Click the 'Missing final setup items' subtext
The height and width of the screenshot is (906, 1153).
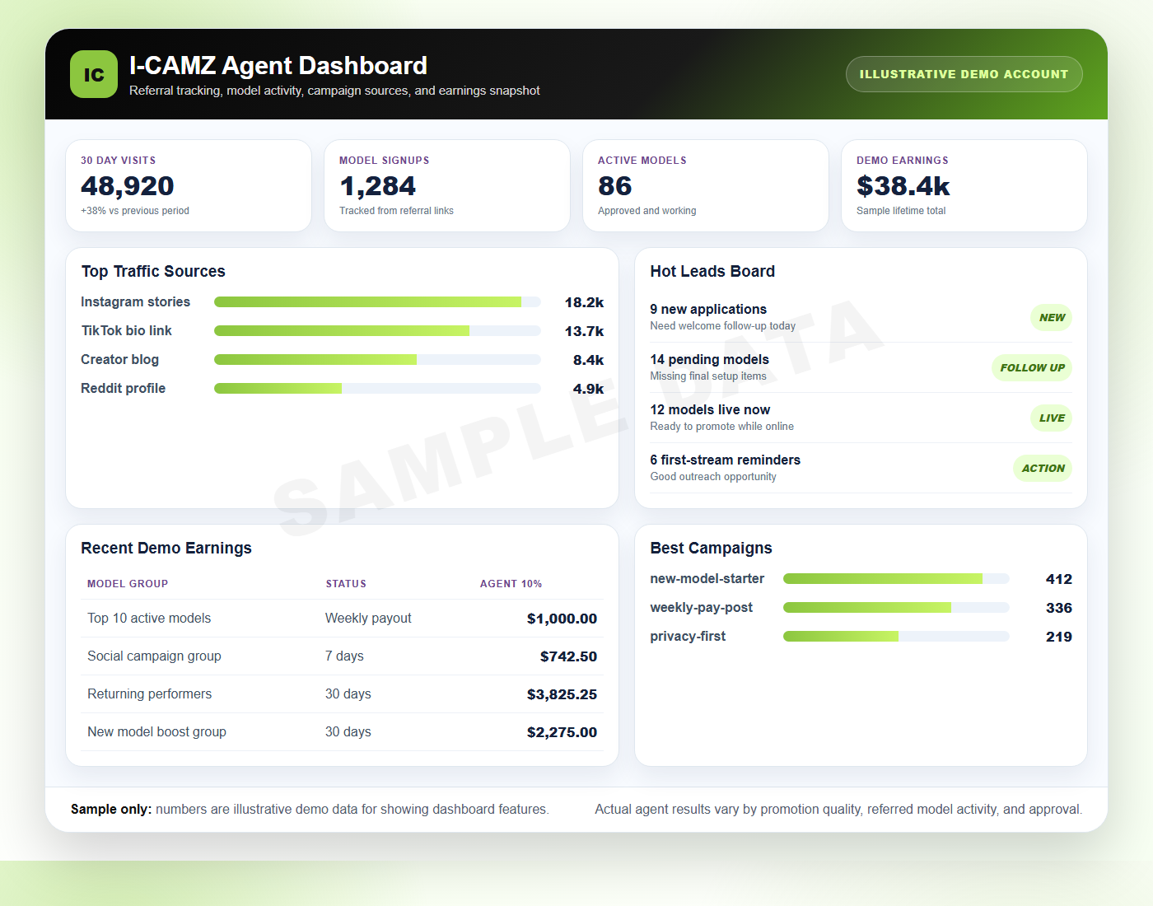pos(707,376)
